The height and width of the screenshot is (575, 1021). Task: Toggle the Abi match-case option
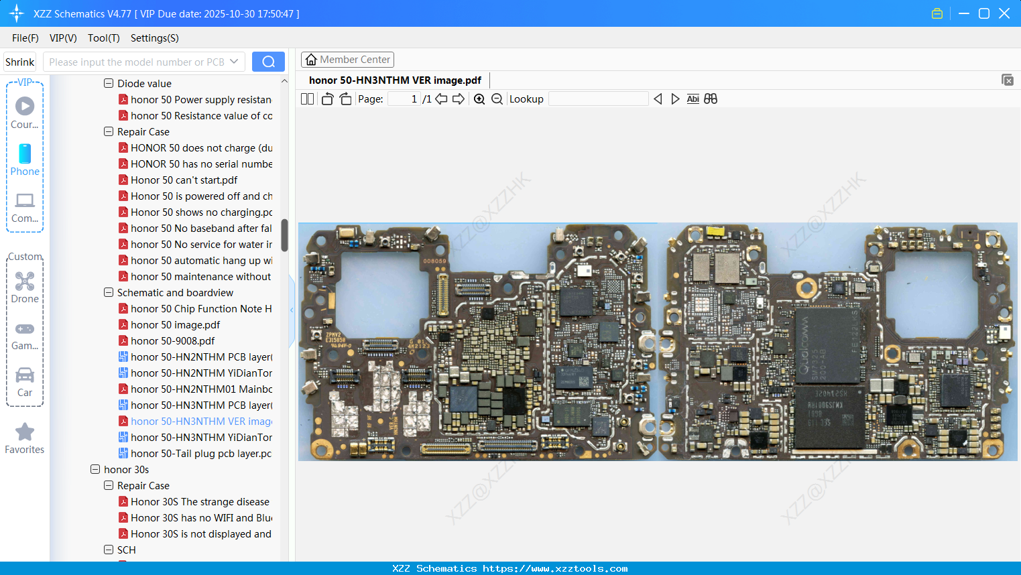point(693,99)
